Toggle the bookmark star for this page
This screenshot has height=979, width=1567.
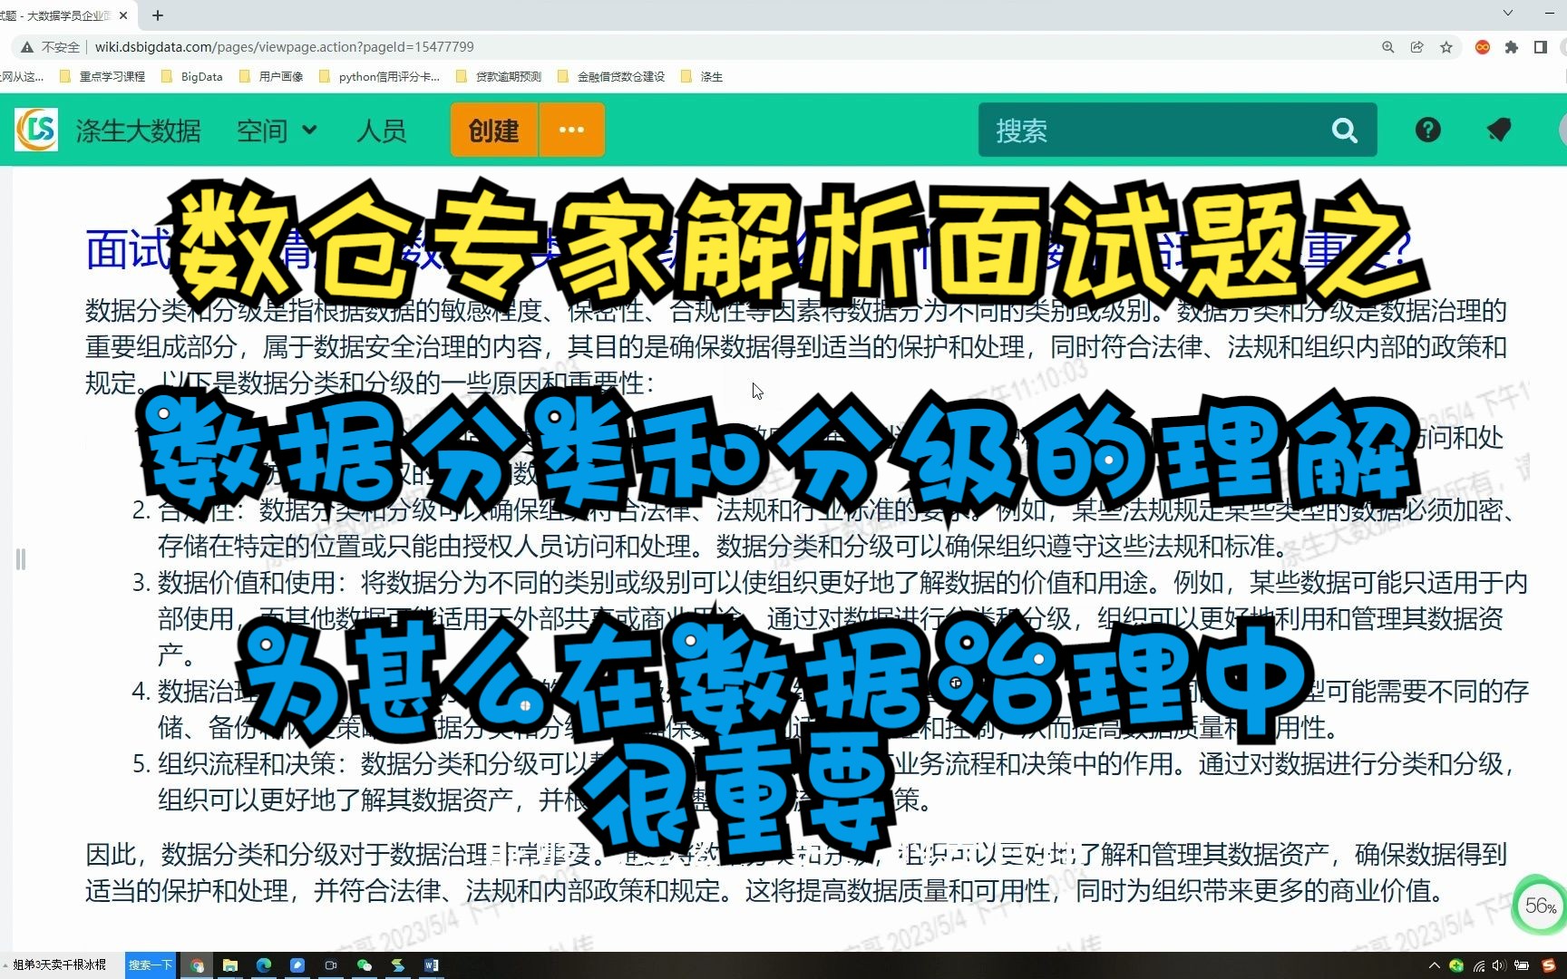tap(1448, 46)
